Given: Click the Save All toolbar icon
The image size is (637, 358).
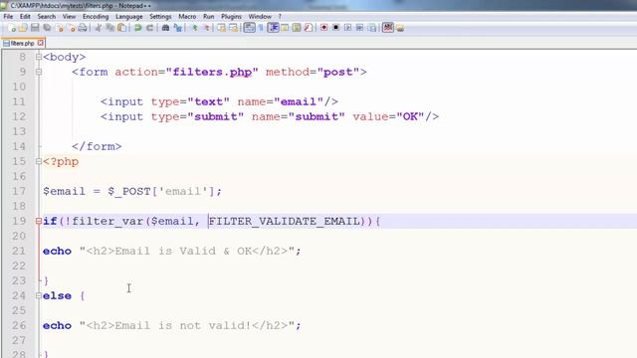Looking at the screenshot, I should (47, 28).
